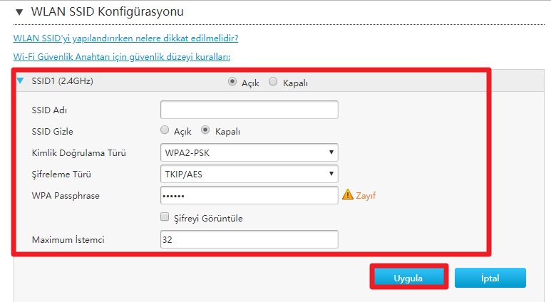Click the Kimlik Doğrulama Türü label

pyautogui.click(x=78, y=152)
